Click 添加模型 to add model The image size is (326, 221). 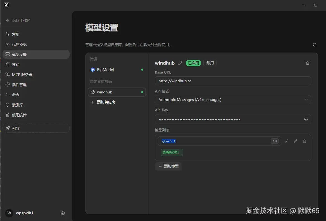pos(168,166)
